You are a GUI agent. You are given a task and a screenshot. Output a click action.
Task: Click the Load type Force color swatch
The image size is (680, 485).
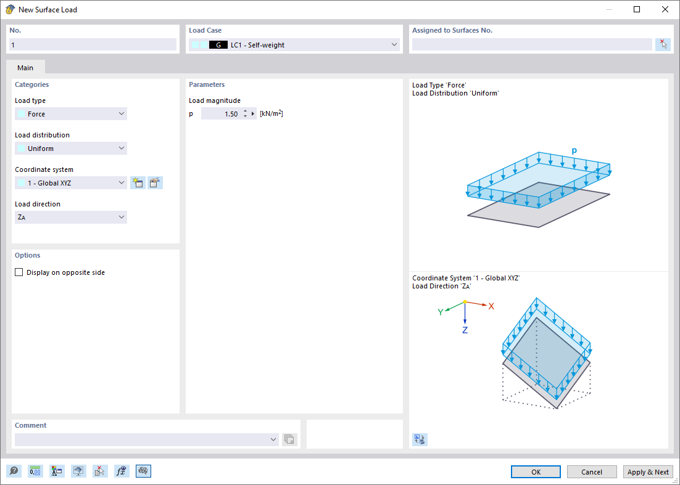pyautogui.click(x=21, y=114)
